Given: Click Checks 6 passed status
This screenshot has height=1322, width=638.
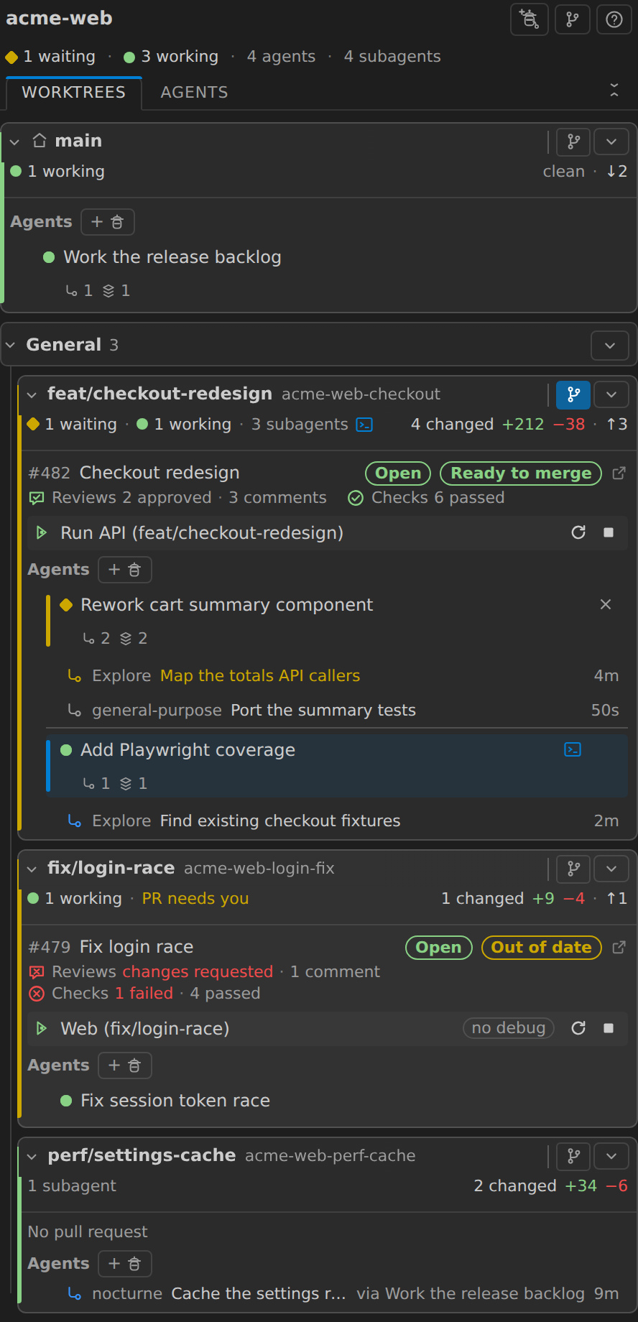Looking at the screenshot, I should [x=427, y=498].
